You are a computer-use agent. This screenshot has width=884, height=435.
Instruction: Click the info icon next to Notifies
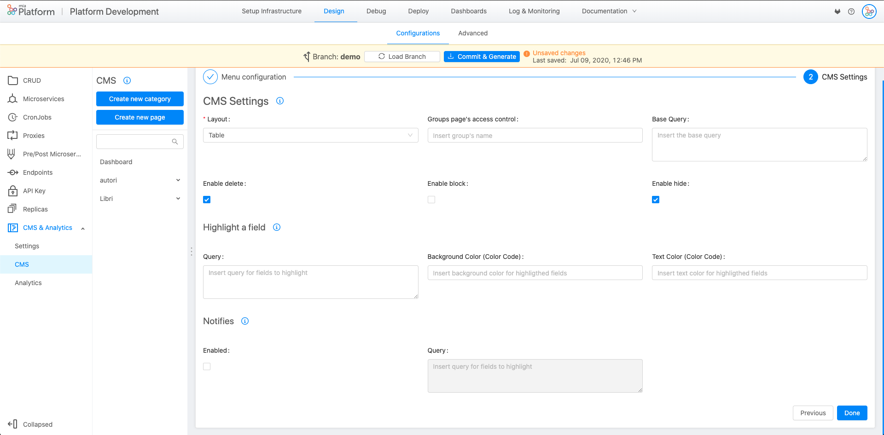coord(245,321)
